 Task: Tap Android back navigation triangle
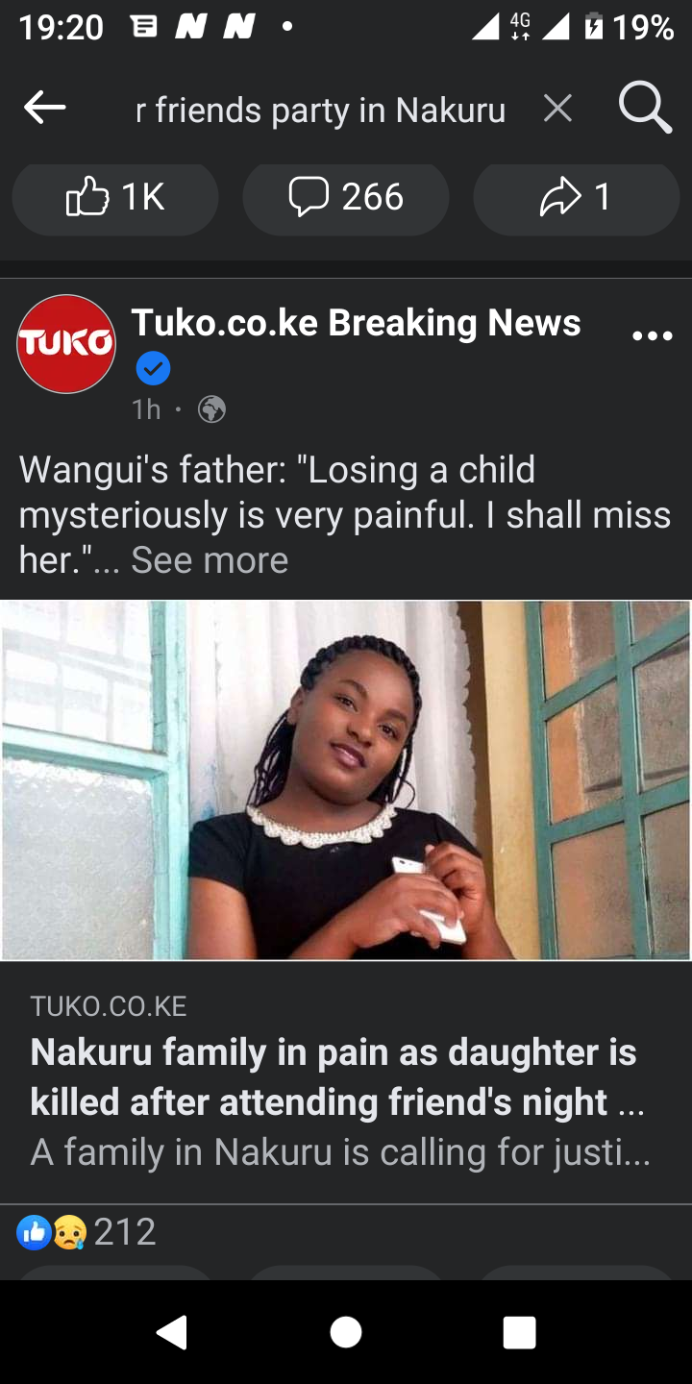point(173,1332)
